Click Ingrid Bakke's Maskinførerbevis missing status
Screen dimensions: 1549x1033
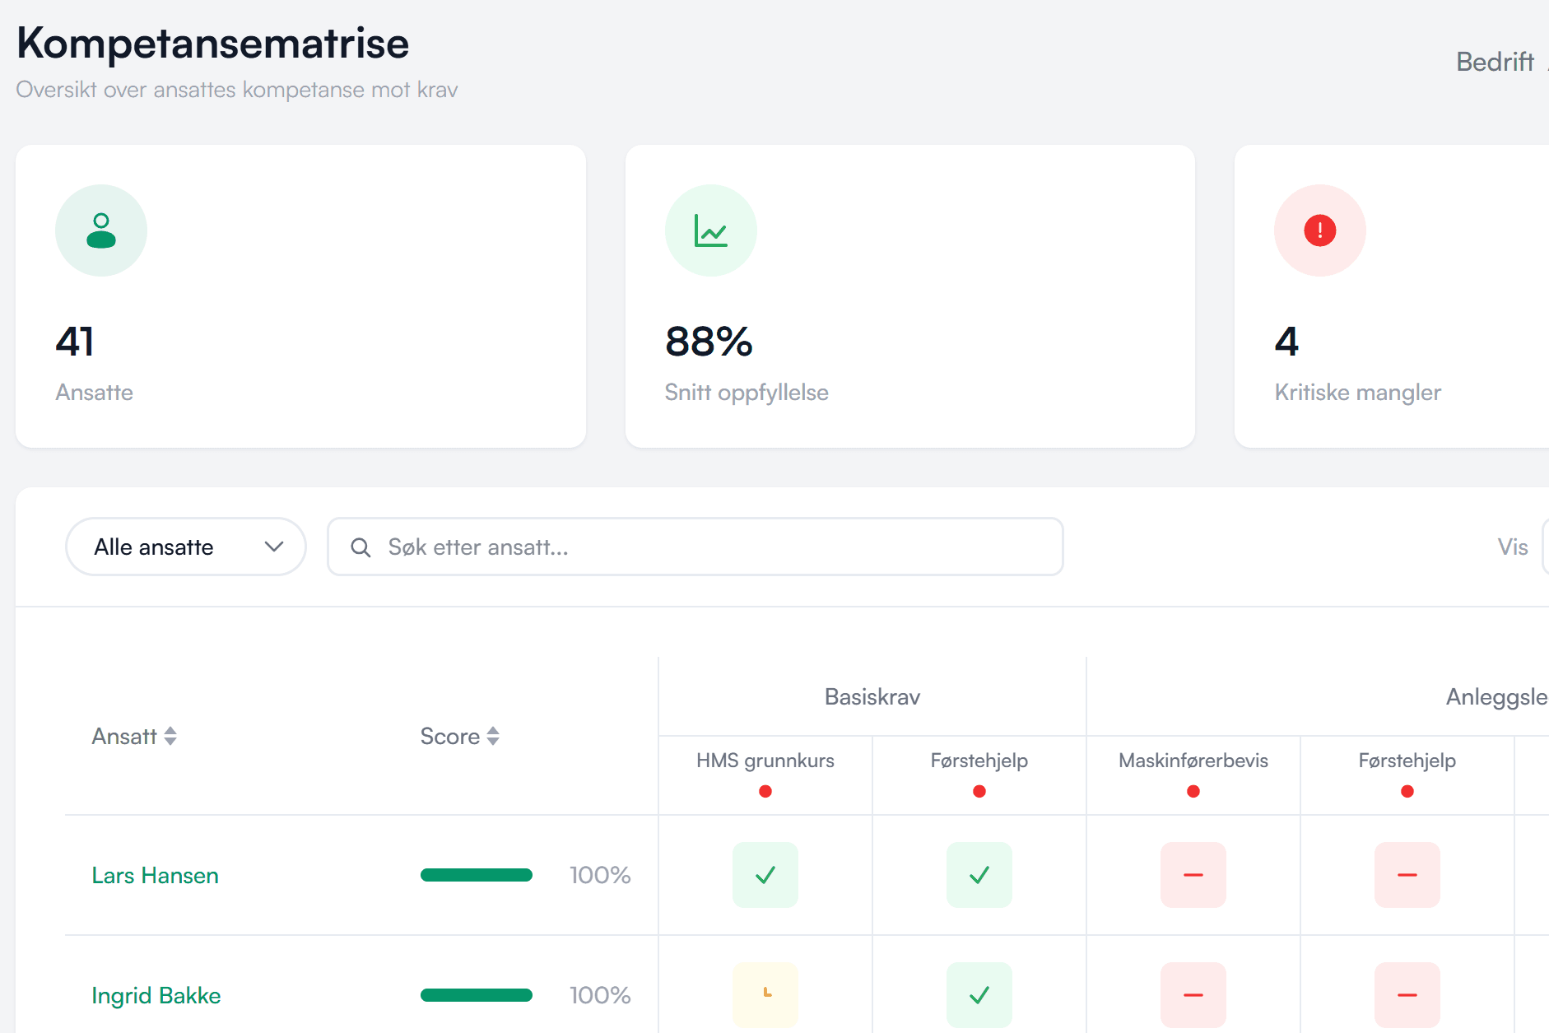coord(1193,995)
